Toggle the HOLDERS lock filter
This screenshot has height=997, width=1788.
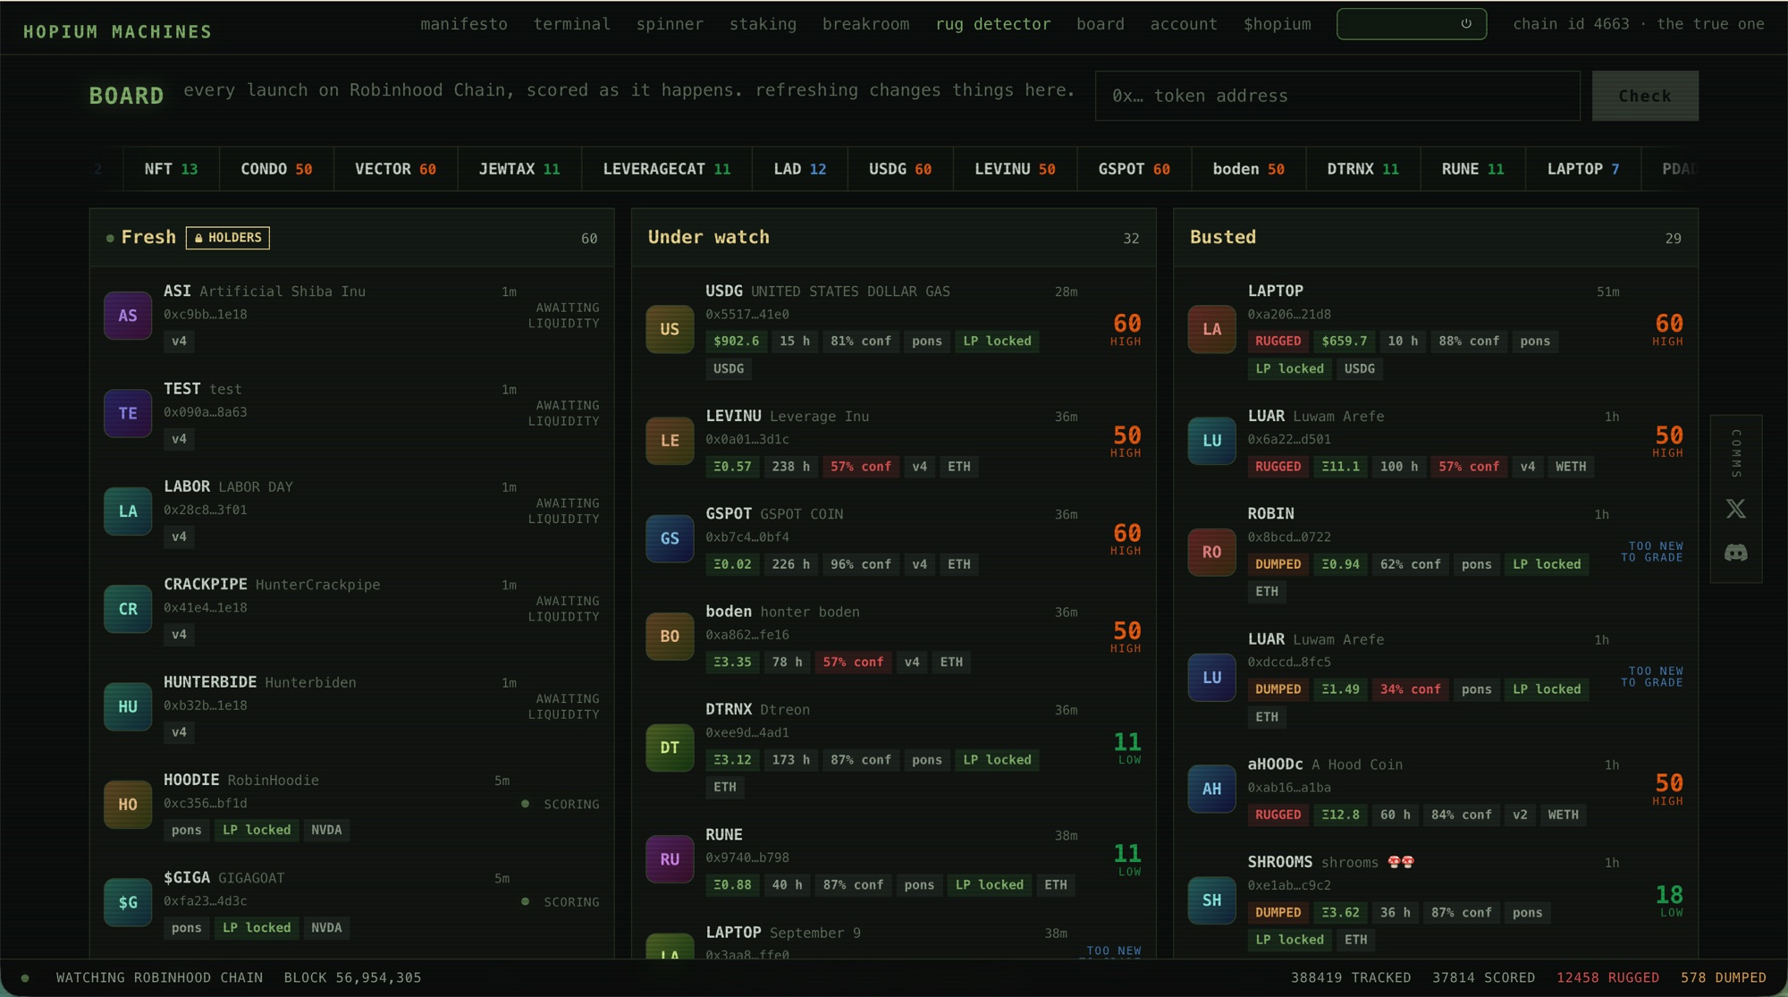228,238
